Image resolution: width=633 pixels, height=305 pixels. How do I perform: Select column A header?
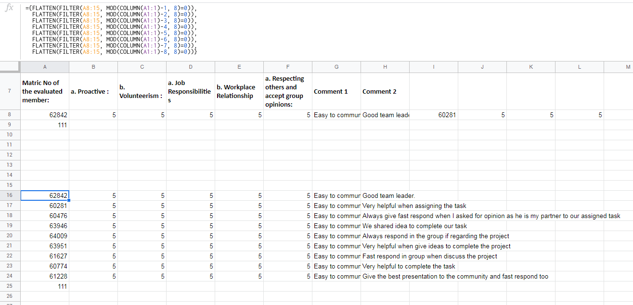coord(45,67)
